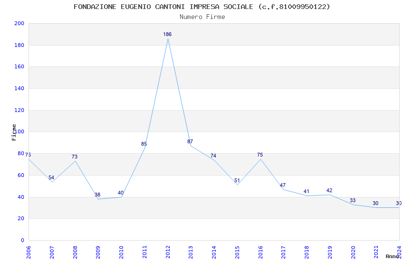This screenshot has height=261, width=404.
Task: Click the data label 41 for 2018
Action: 306,191
